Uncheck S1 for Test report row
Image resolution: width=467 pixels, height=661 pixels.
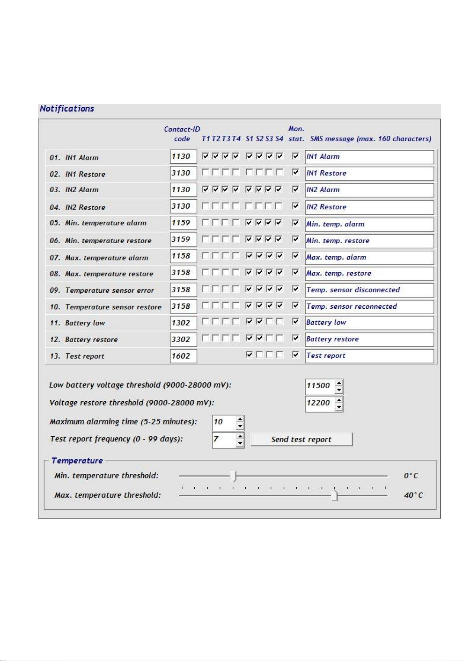tap(249, 355)
